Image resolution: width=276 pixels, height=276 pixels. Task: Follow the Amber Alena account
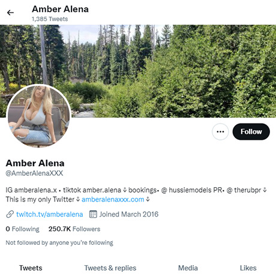click(x=251, y=131)
